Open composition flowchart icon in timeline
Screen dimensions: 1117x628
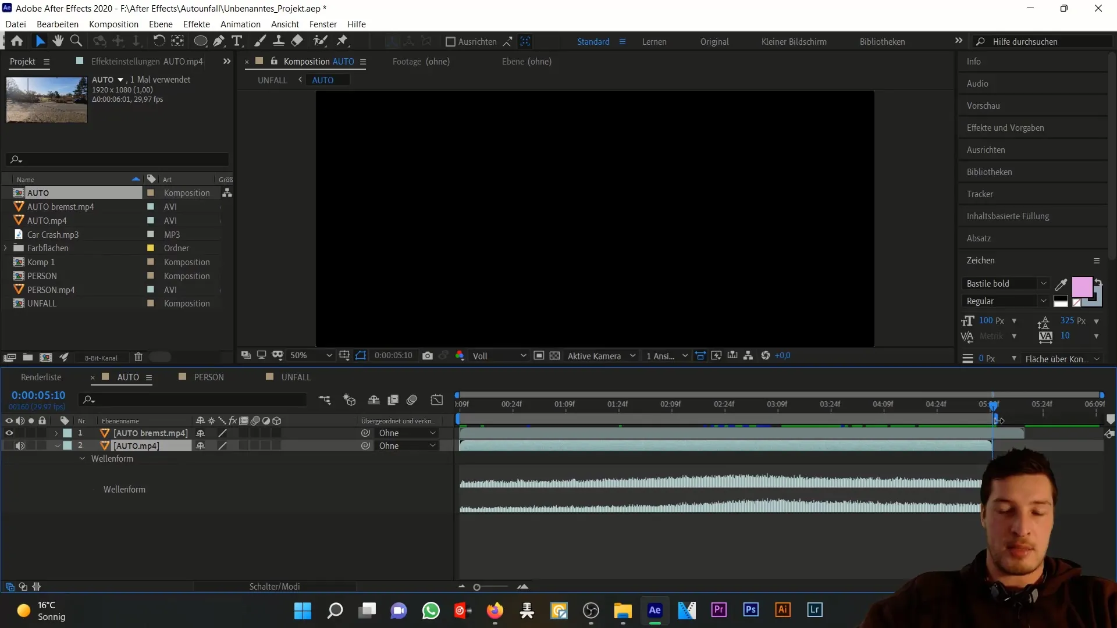[325, 400]
